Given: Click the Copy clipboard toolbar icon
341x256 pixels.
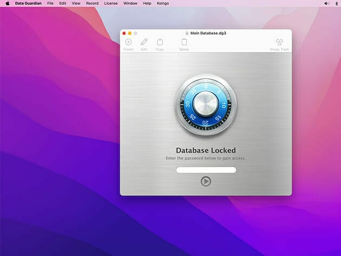Looking at the screenshot, I should 160,42.
